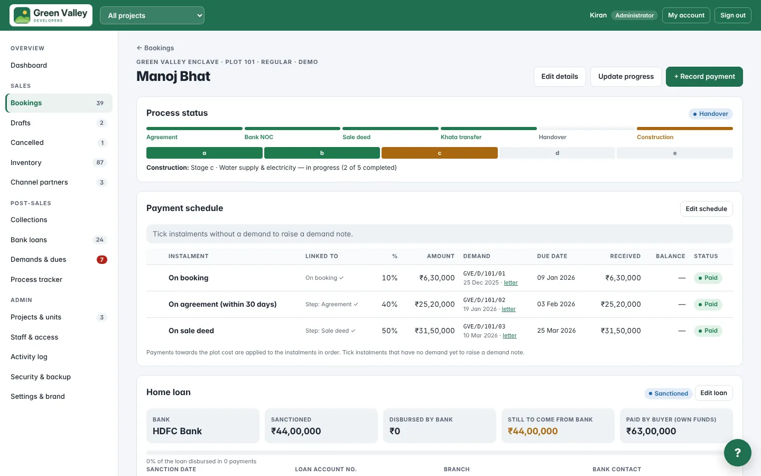
Task: Open Bank loans in the sidebar
Action: [59, 240]
